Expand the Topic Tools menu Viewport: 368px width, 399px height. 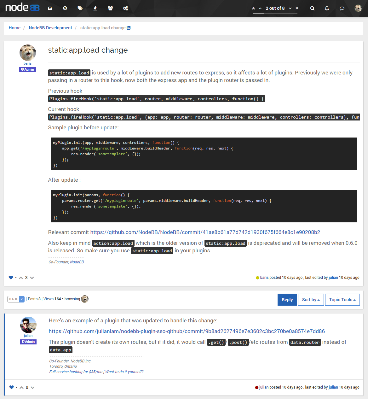(342, 299)
